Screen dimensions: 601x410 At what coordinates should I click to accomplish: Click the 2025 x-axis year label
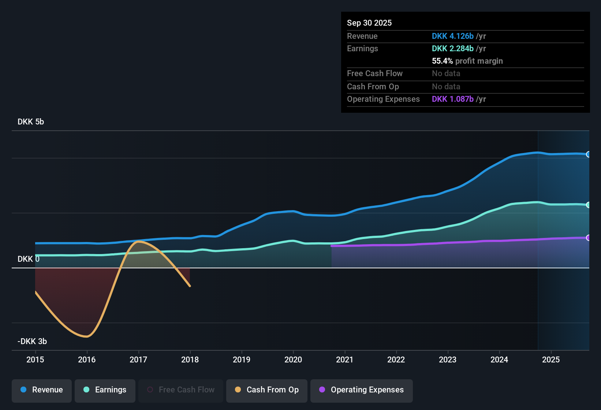pyautogui.click(x=551, y=360)
